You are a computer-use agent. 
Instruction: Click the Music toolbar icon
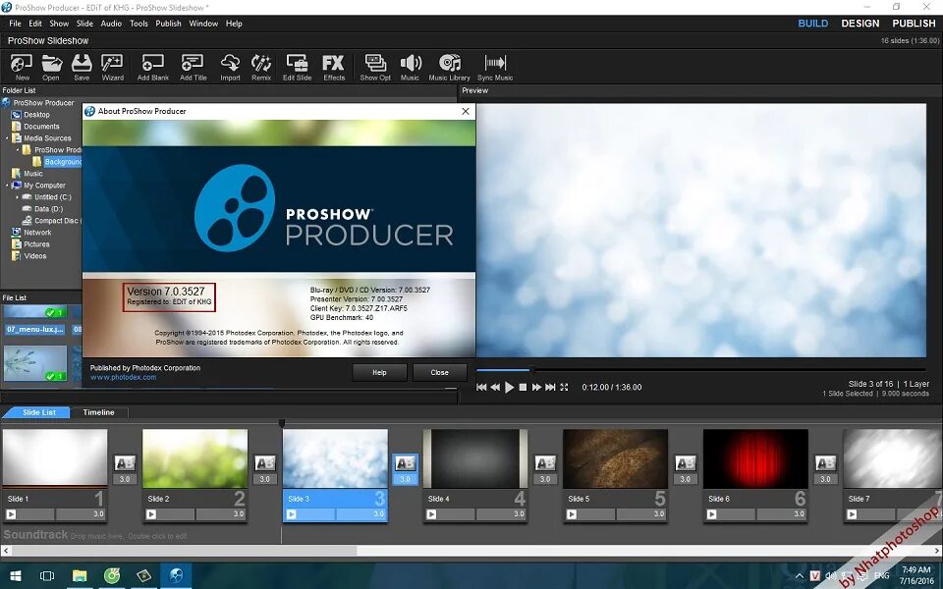coord(411,67)
